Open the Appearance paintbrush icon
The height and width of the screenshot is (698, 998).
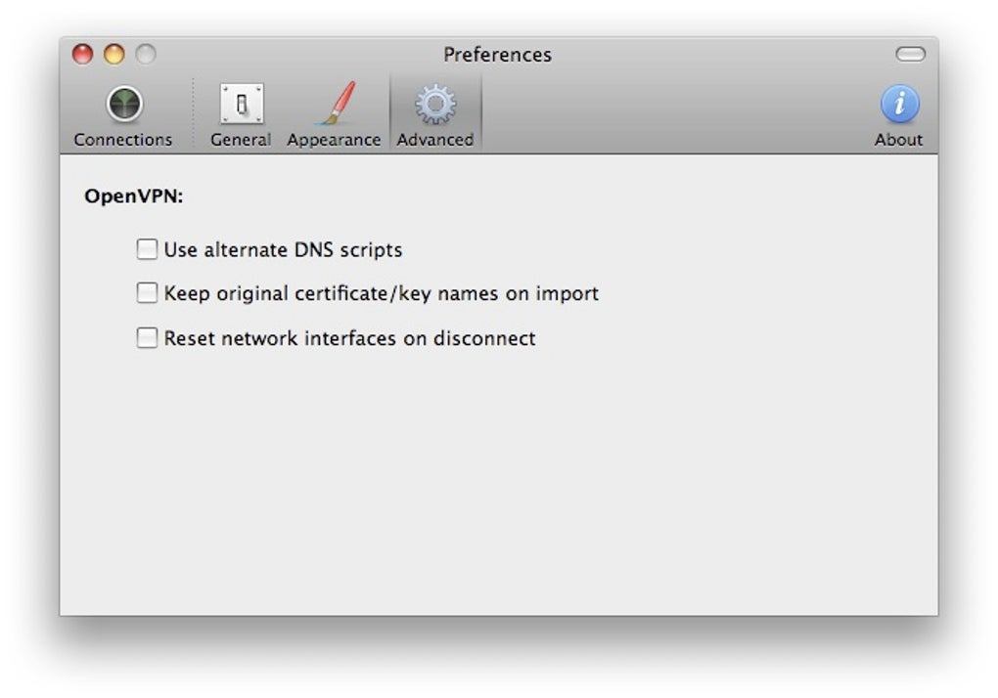335,104
